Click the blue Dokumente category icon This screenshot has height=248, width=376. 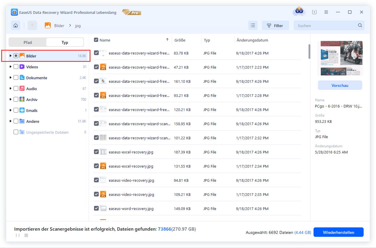point(22,78)
